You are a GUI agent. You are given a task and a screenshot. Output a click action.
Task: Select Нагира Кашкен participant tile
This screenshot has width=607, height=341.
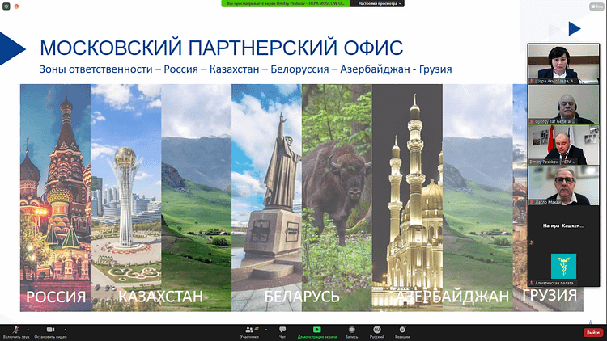(x=563, y=225)
